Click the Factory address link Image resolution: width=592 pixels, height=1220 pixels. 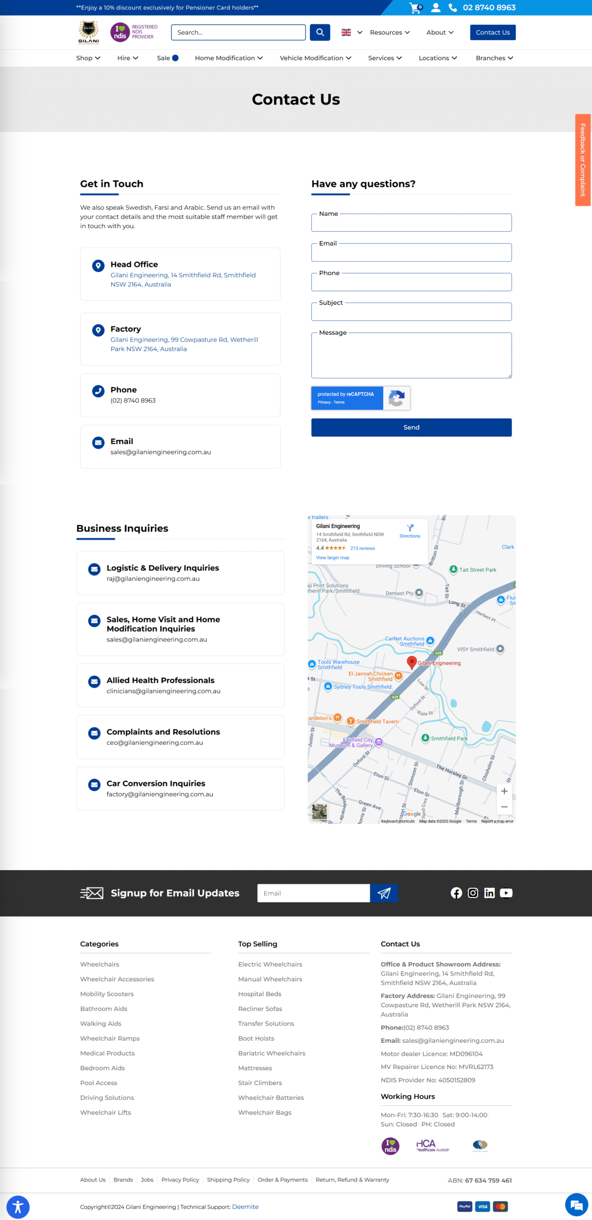pos(185,344)
